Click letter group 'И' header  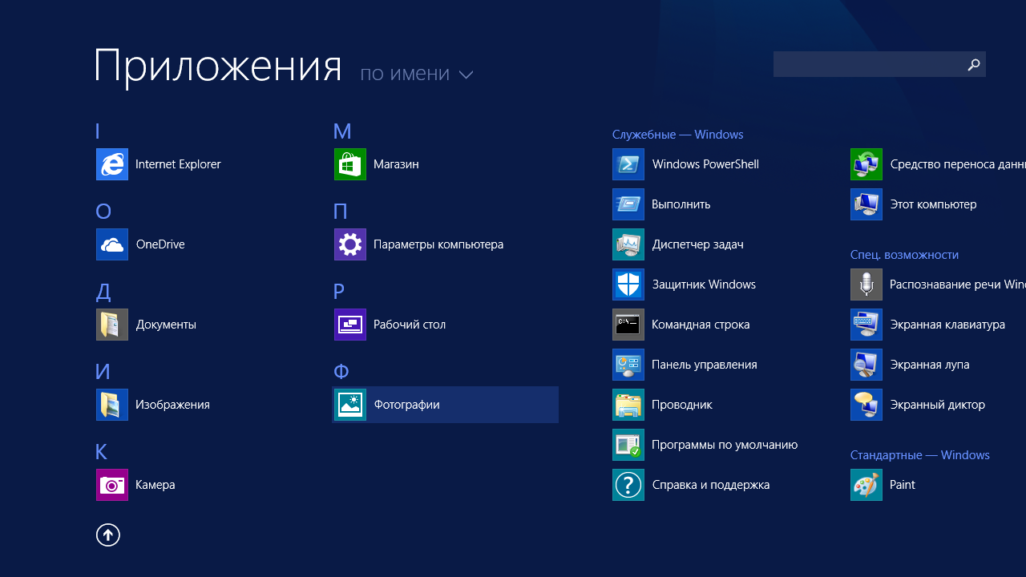pyautogui.click(x=103, y=371)
